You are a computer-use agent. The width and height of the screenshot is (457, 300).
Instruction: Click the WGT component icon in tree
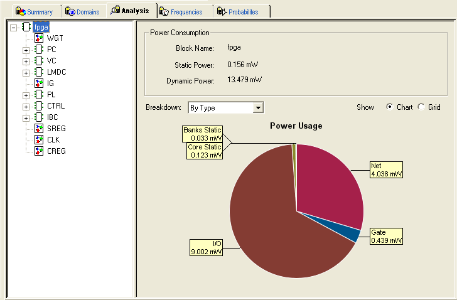[x=39, y=38]
